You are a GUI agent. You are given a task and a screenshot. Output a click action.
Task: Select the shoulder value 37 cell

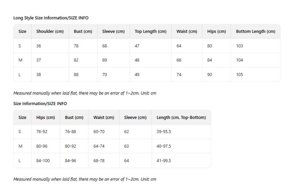[39, 60]
